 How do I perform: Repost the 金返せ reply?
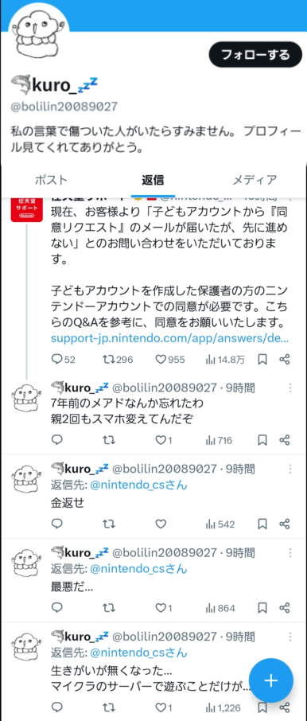tap(109, 524)
